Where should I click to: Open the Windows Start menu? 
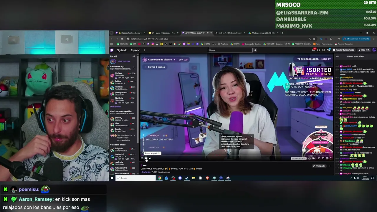point(112,178)
